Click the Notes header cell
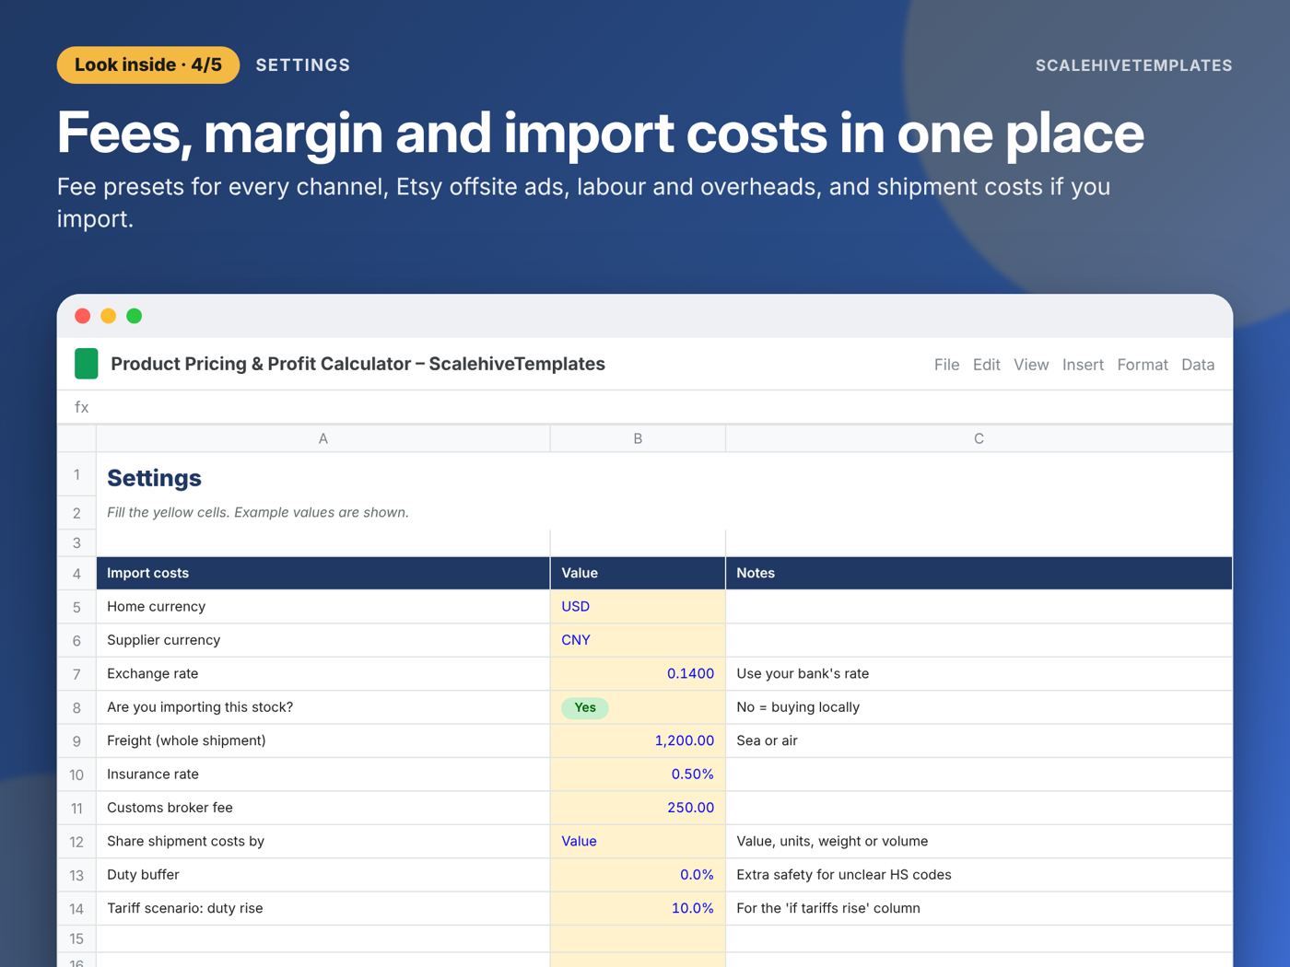This screenshot has width=1290, height=967. 979,573
